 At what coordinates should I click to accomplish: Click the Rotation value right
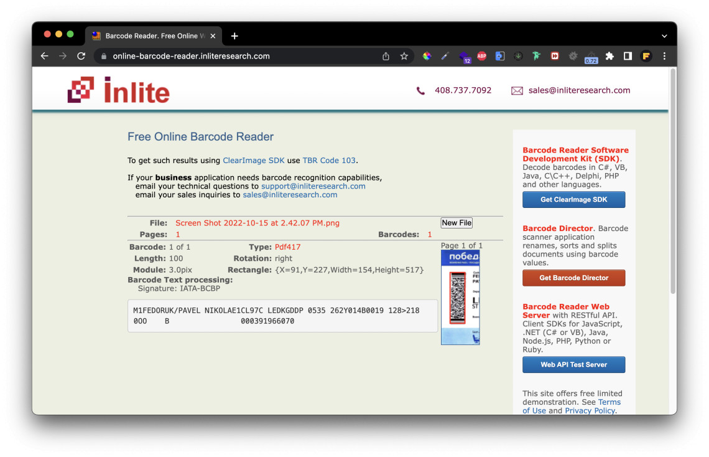284,259
